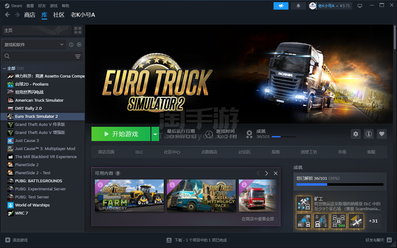Viewport: 397px width, 248px height.
Task: Open the 商店页面 link
Action: [x=106, y=152]
